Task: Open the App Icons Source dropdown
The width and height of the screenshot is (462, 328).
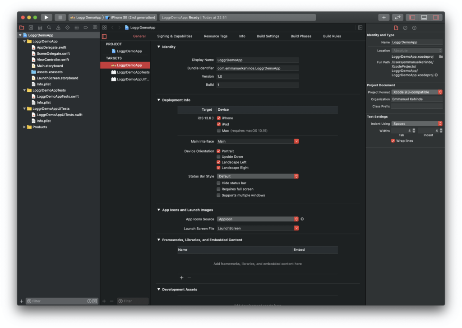Action: (x=258, y=219)
